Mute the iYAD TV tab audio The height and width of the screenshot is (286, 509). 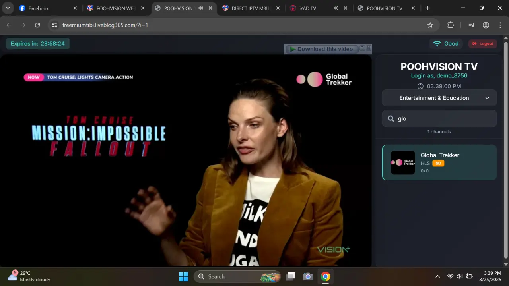tap(336, 8)
